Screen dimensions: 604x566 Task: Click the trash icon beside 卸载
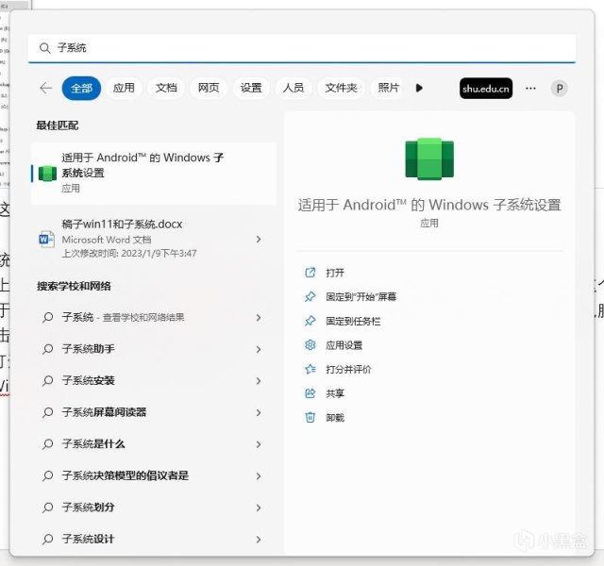pos(310,417)
